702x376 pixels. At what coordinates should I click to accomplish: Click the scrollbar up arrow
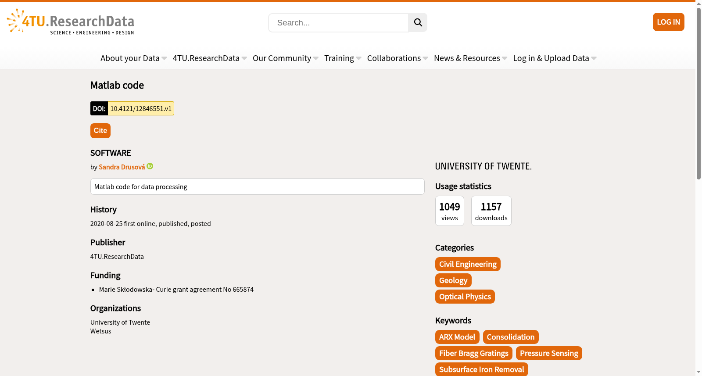698,4
